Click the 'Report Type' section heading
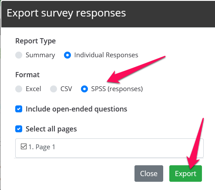 pos(36,41)
